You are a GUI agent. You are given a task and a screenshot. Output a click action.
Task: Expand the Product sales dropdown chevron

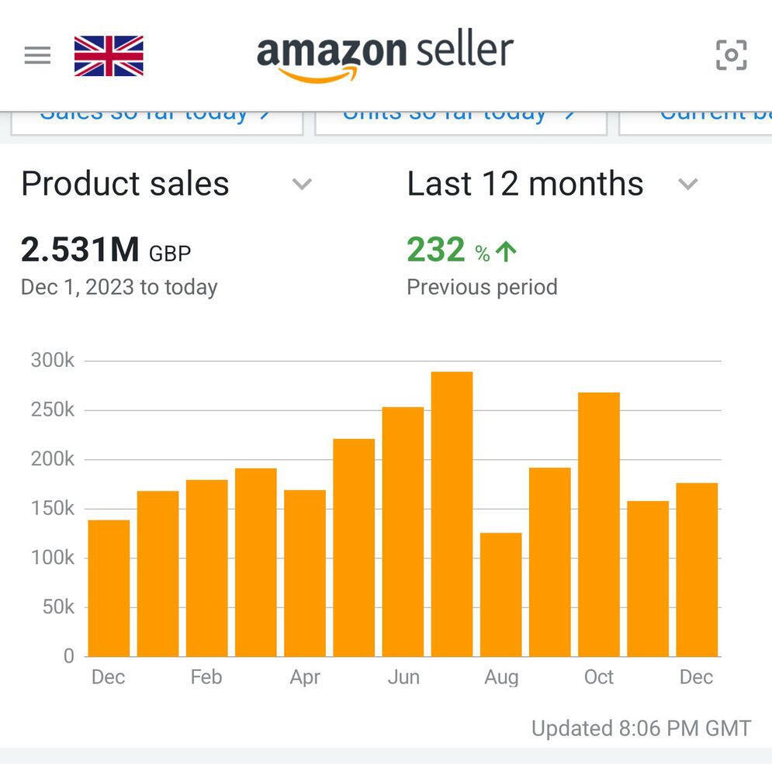pos(302,184)
